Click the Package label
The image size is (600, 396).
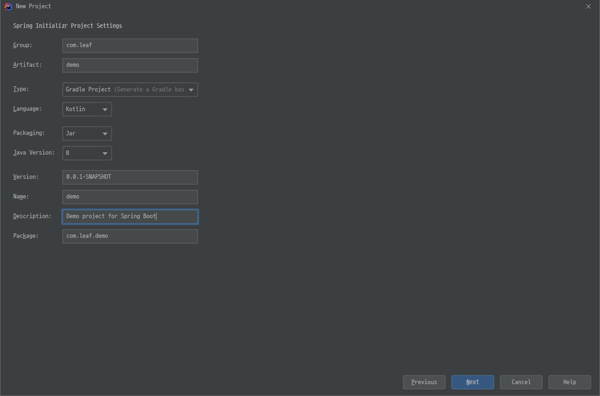tap(26, 236)
